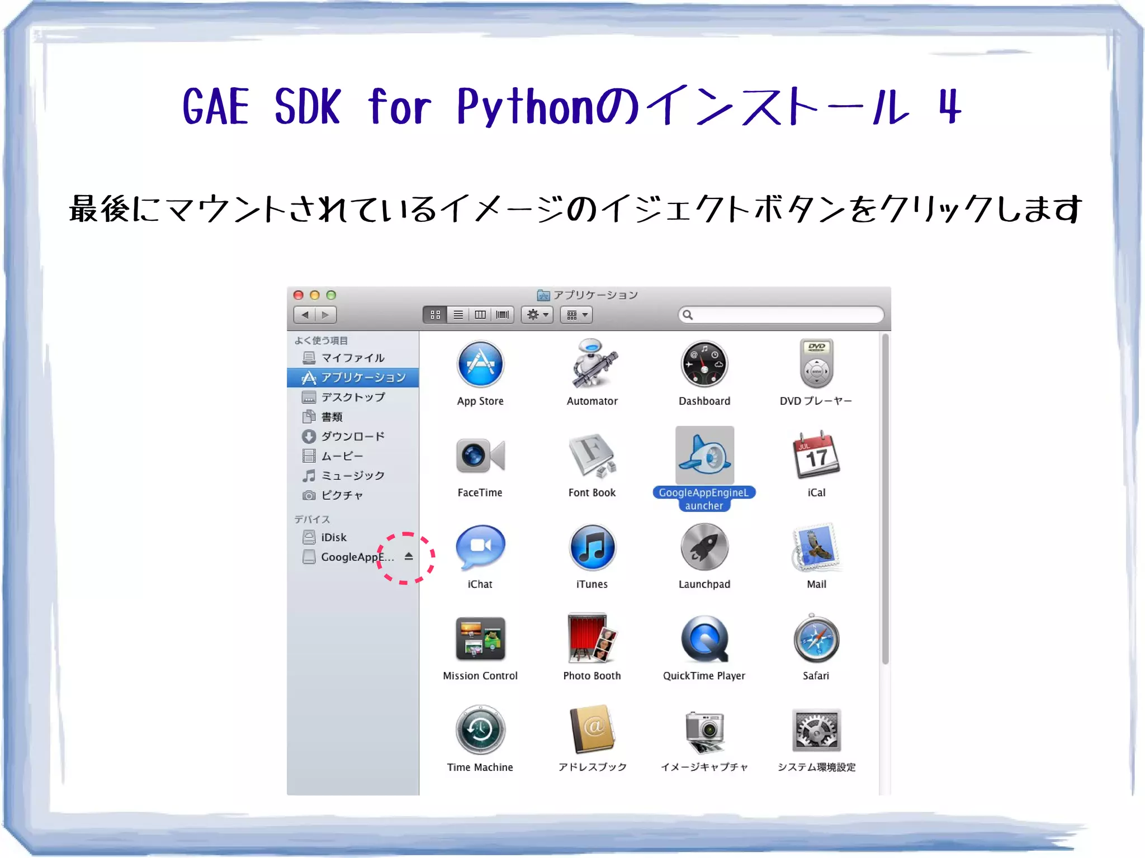The image size is (1145, 858).
Task: Select the Launchpad rocket icon
Action: (704, 547)
